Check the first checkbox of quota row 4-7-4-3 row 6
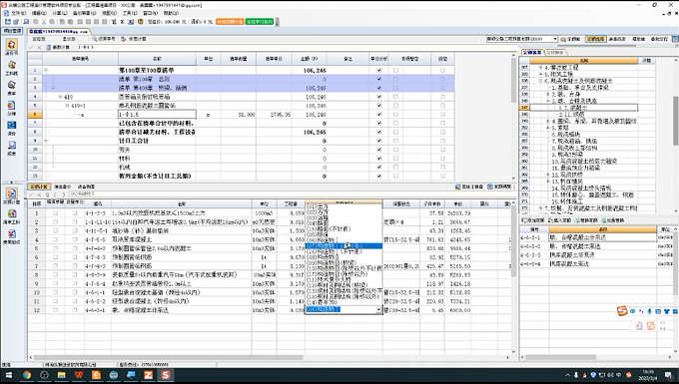Screen dimensions: 679x384 [x=56, y=257]
